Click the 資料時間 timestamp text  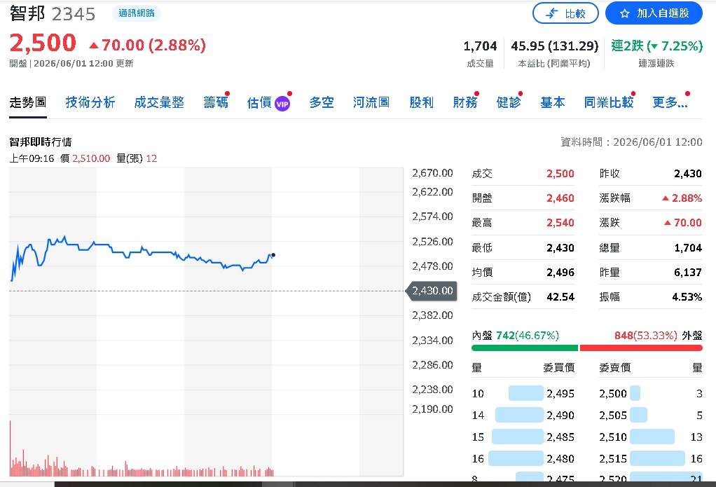tap(631, 142)
